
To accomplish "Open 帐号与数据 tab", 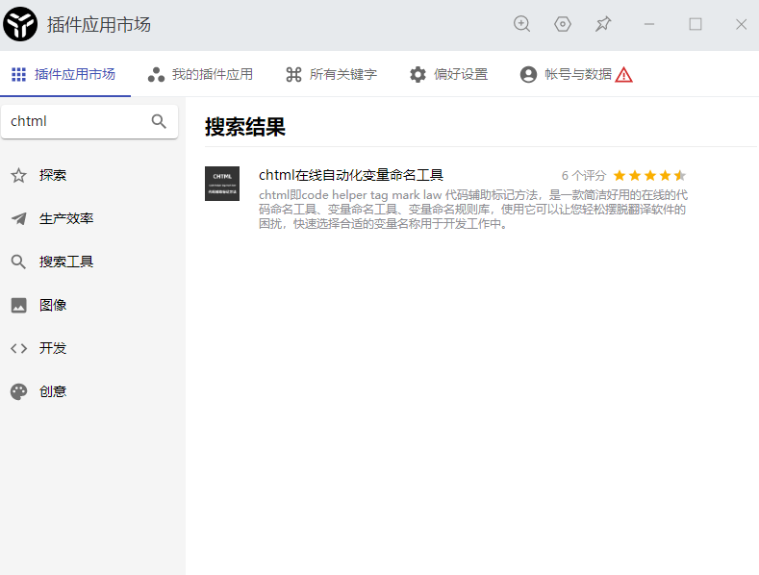I will click(x=576, y=75).
